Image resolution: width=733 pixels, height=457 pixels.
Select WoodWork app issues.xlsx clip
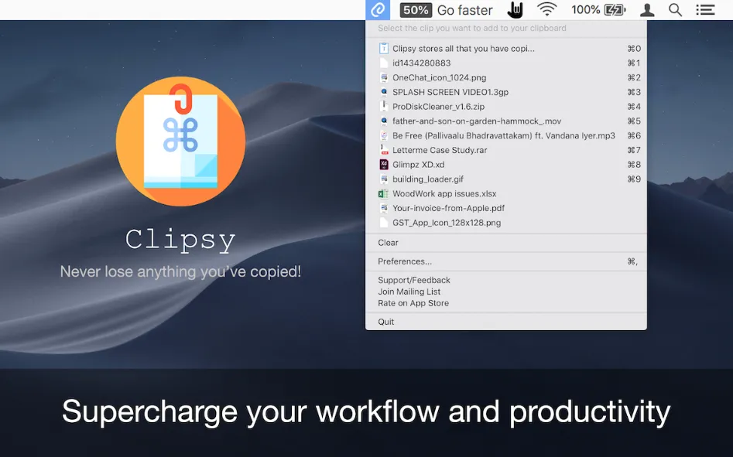click(505, 193)
